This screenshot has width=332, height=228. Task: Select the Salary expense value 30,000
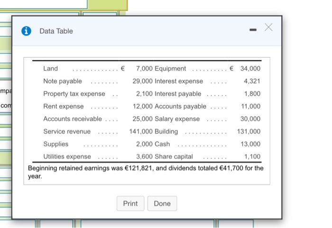(250, 119)
